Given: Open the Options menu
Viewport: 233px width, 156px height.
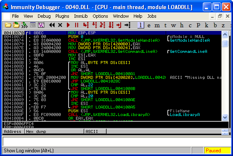Looking at the screenshot, I should tap(100, 16).
